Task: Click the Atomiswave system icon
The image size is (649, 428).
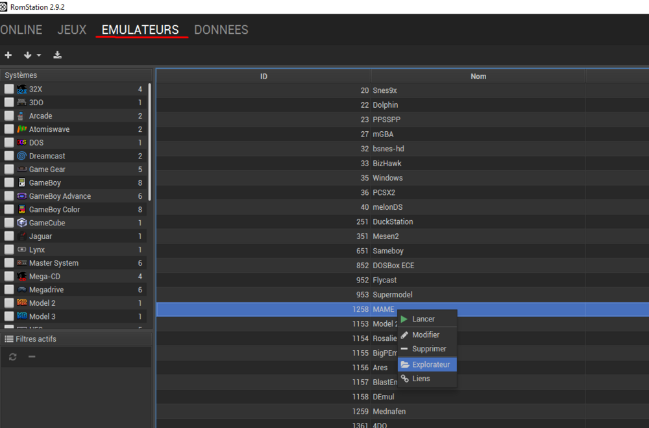Action: 21,129
